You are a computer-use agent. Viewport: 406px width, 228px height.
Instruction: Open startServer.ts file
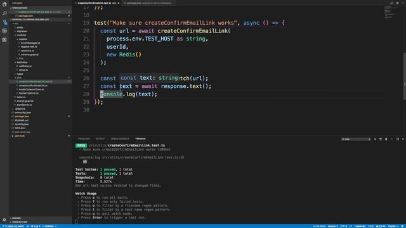coord(24,104)
